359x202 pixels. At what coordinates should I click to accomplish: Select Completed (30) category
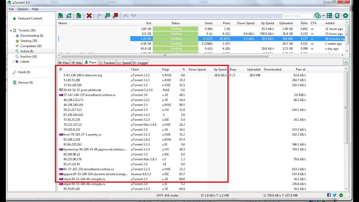click(31, 46)
